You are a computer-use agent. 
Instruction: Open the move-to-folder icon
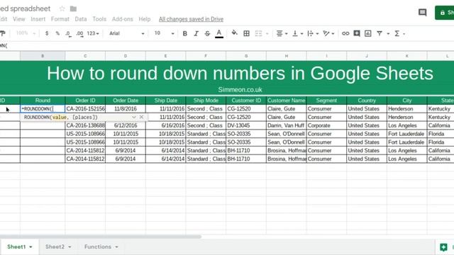[x=73, y=9]
